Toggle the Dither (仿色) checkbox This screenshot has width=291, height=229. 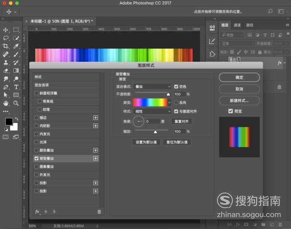[x=176, y=86]
